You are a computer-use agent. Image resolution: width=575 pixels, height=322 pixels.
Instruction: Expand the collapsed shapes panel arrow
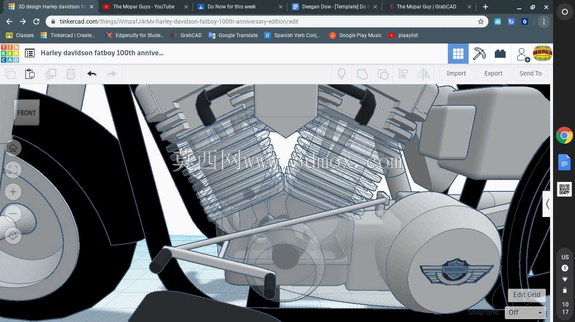click(x=547, y=204)
